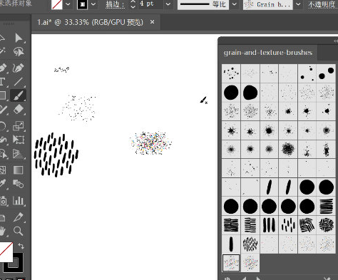Select the Paintbrush tool
Screen dimensions: 338x280
19,95
